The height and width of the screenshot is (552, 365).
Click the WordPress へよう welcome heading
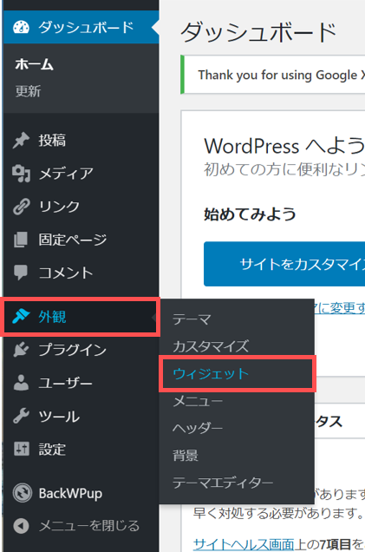click(284, 146)
